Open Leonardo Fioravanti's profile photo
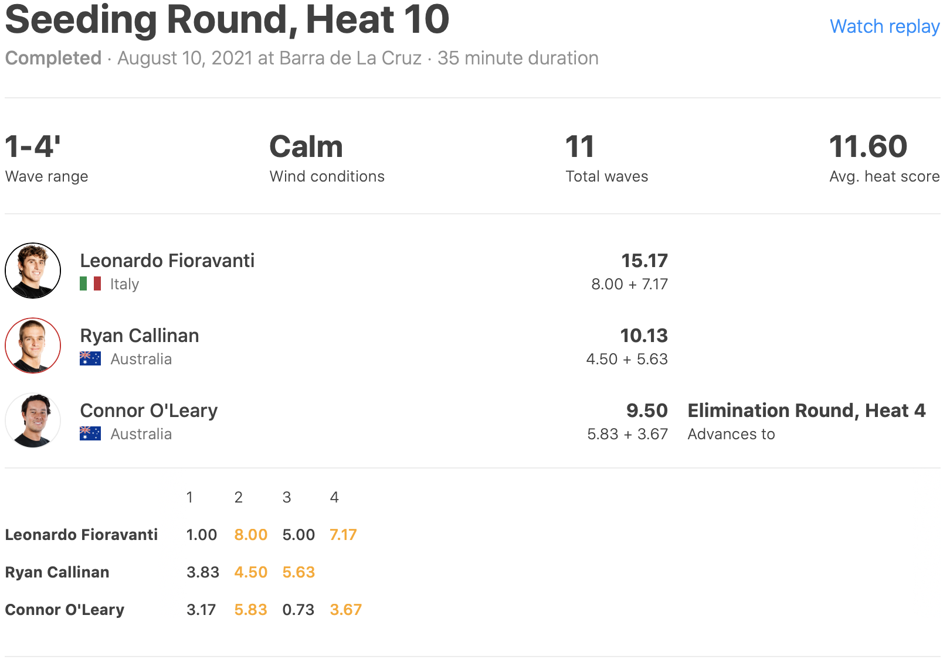This screenshot has width=950, height=663. tap(33, 271)
